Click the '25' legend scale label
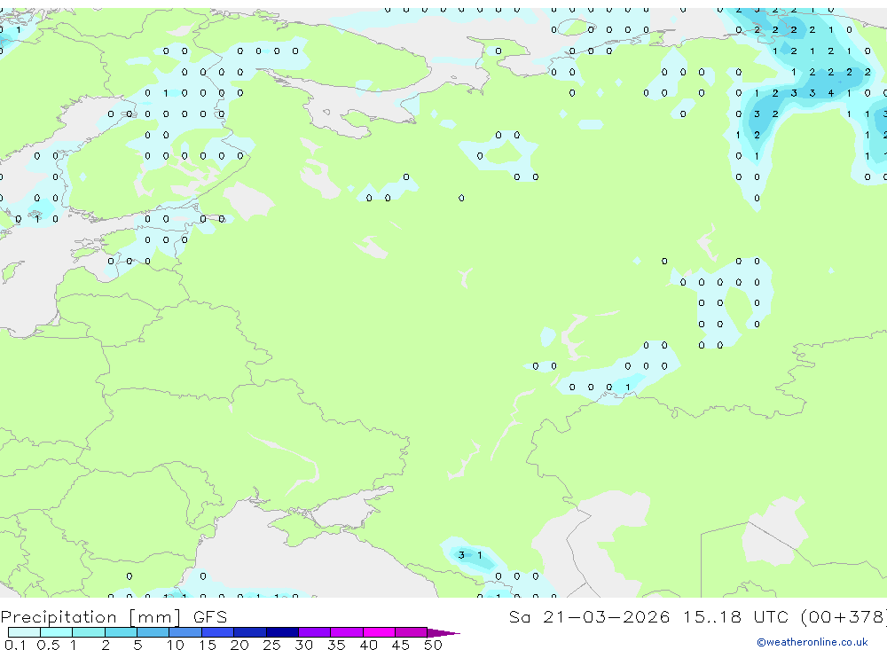The width and height of the screenshot is (887, 650). (x=271, y=645)
